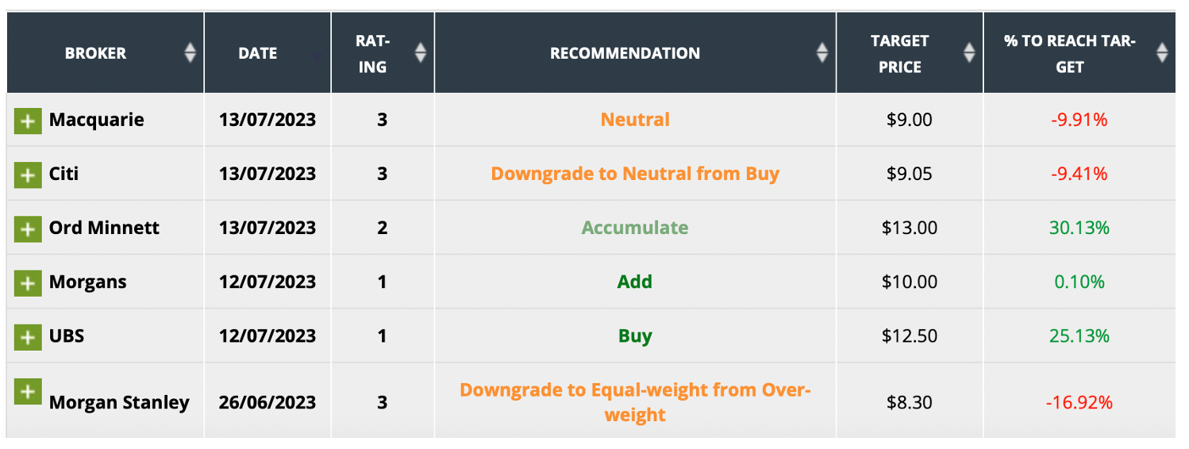Expand the Macquarie row plus icon
The height and width of the screenshot is (449, 1189).
[x=27, y=121]
